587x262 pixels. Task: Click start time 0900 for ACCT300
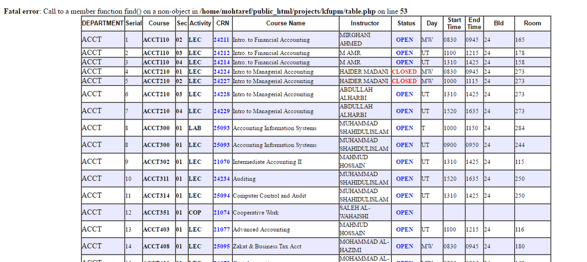[451, 145]
